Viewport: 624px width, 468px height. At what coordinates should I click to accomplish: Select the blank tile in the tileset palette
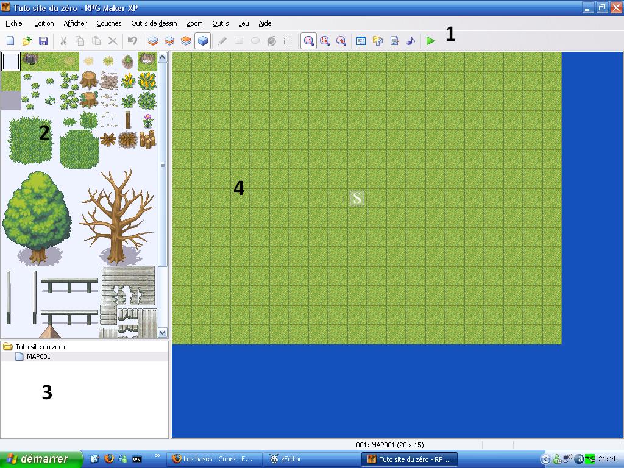click(11, 62)
